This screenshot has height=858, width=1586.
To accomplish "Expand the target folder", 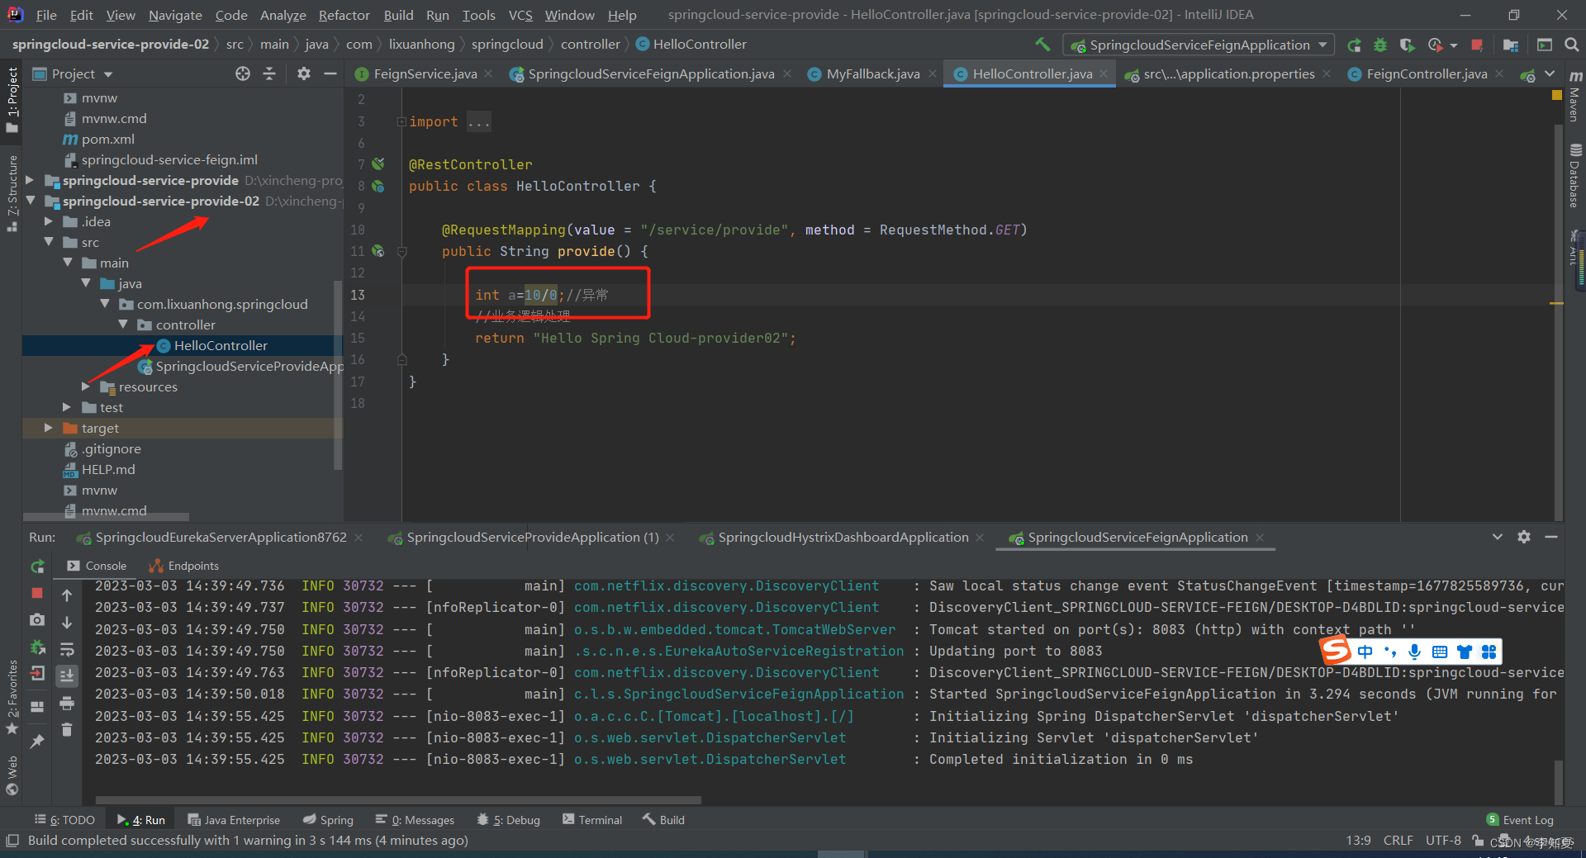I will (49, 428).
